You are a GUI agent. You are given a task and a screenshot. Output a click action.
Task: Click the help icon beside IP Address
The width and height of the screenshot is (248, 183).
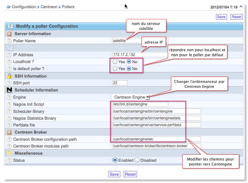click(x=9, y=55)
